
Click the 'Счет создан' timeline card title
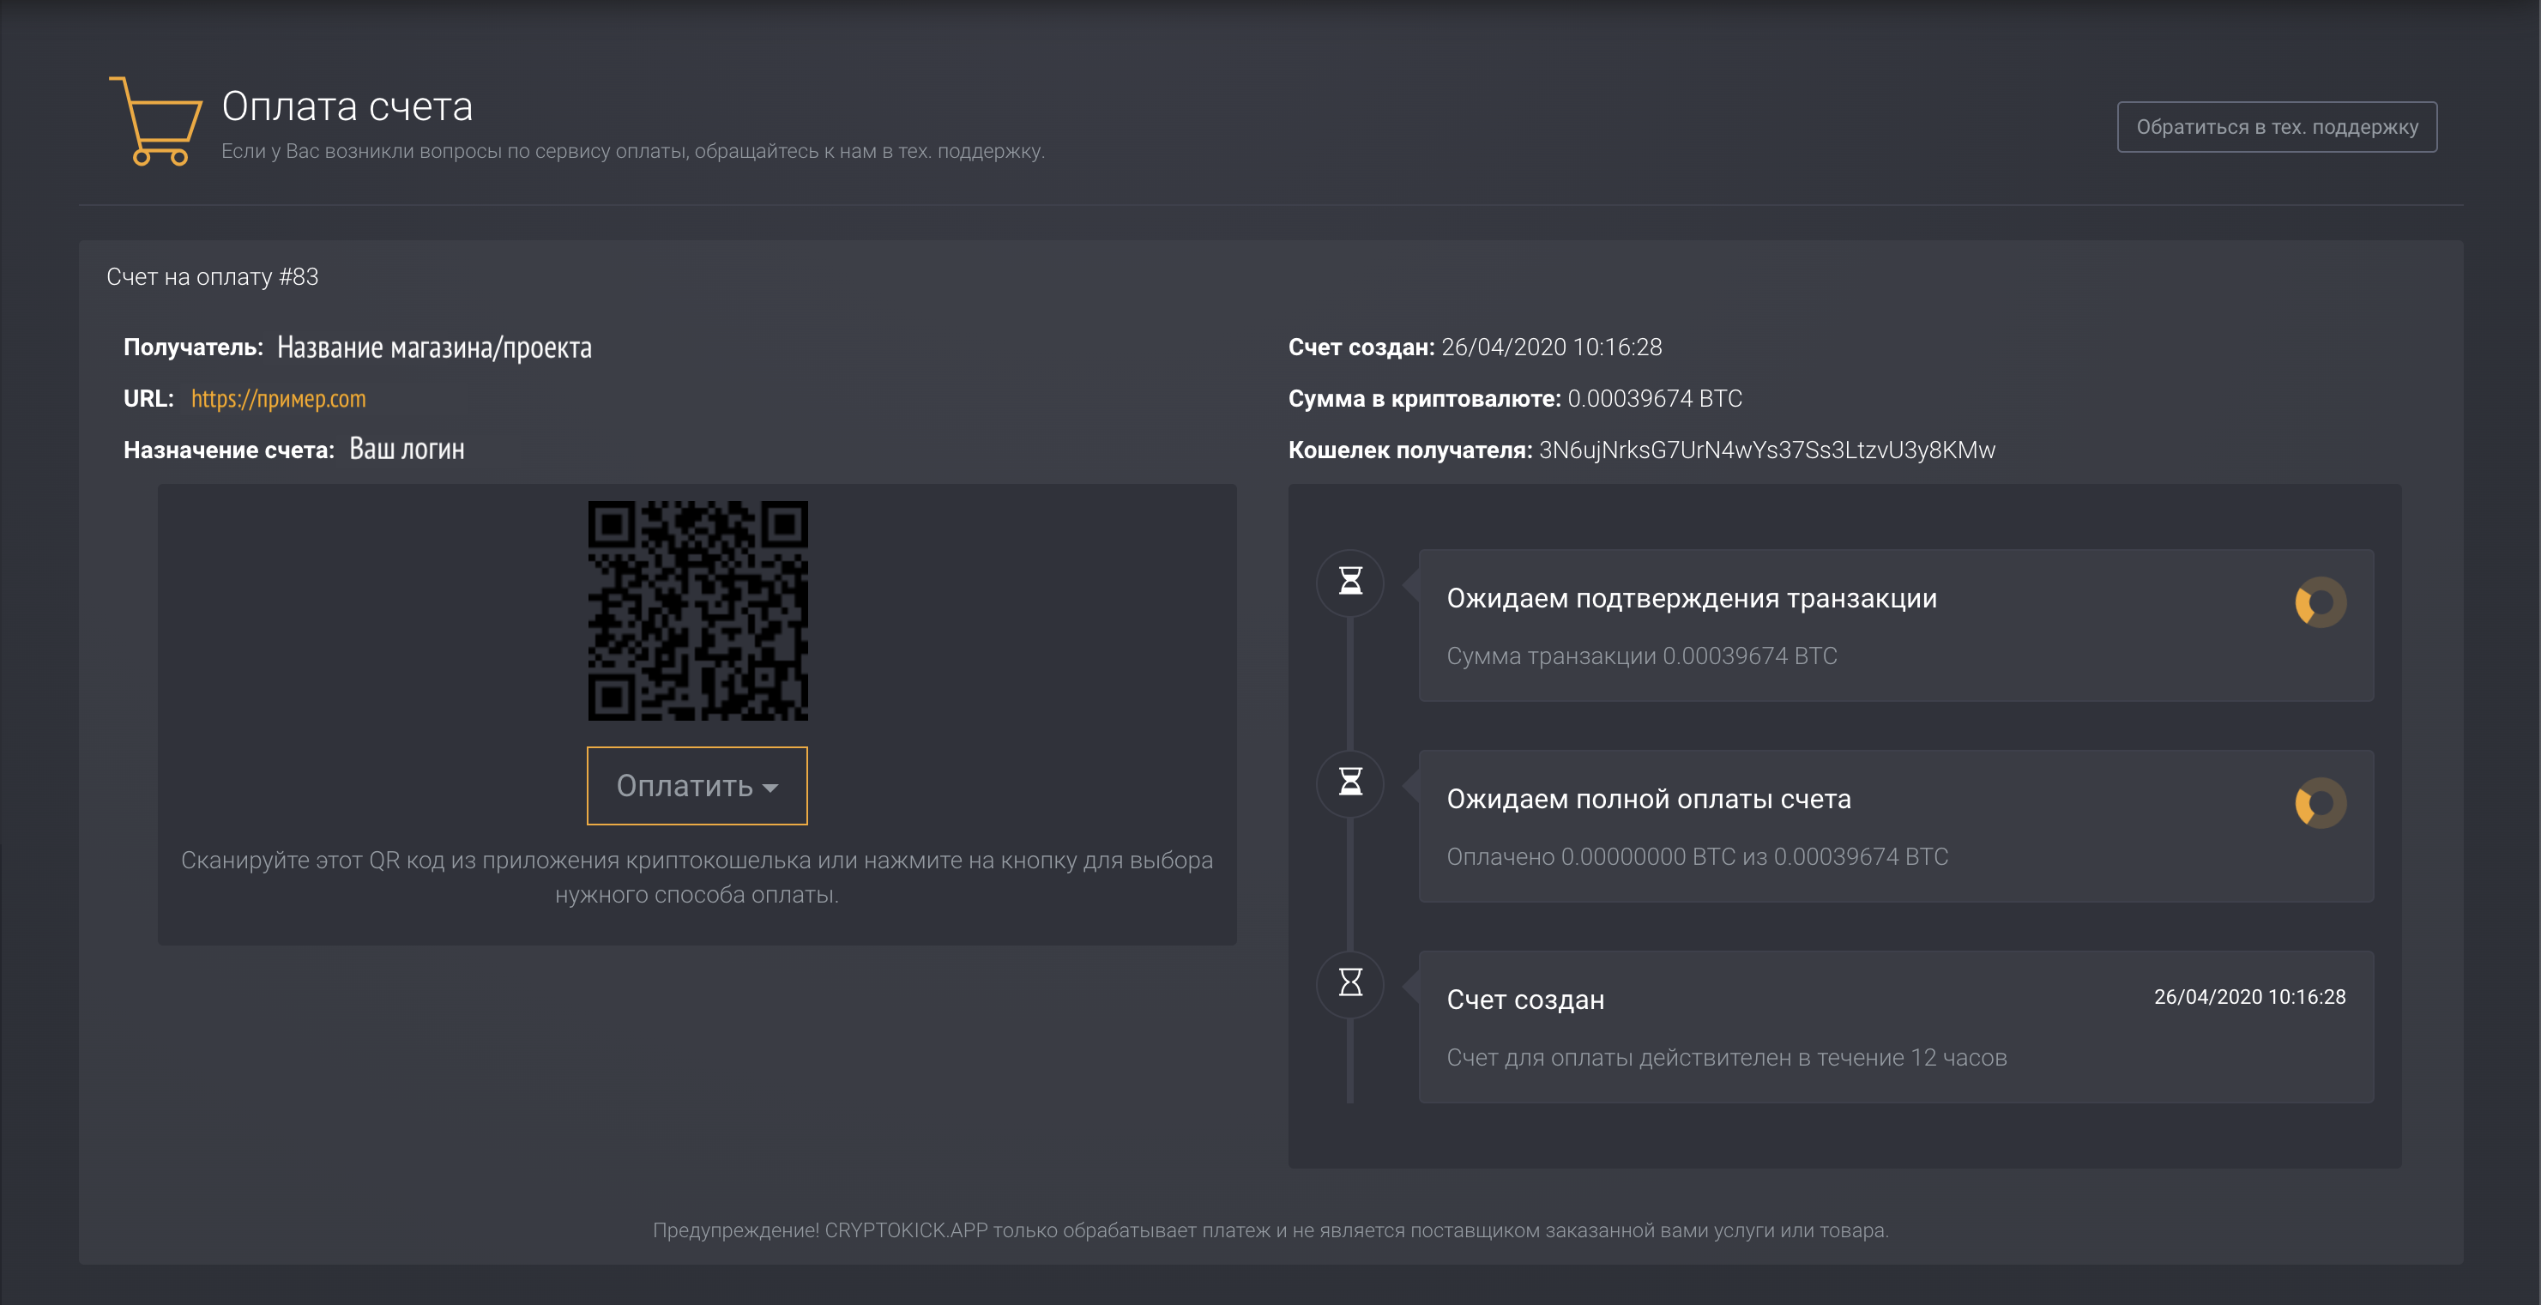point(1525,1000)
